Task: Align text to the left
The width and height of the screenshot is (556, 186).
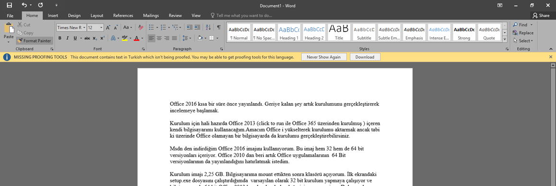Action: tap(152, 38)
